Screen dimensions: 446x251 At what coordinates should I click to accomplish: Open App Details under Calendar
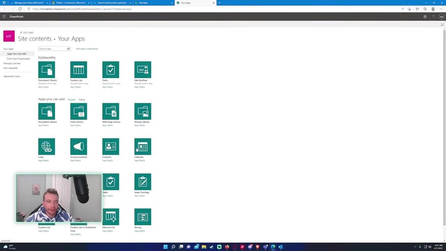pyautogui.click(x=139, y=160)
